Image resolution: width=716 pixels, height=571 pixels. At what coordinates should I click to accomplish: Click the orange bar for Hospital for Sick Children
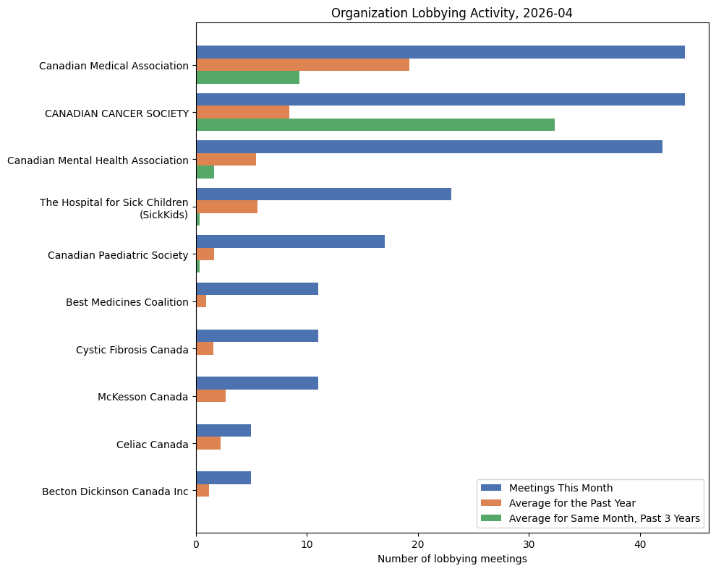(x=227, y=207)
